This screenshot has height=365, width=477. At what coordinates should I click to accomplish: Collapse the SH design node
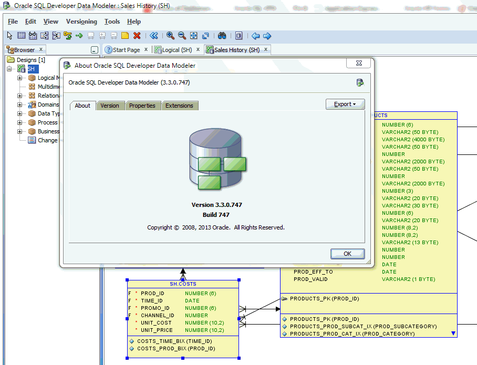click(x=8, y=69)
